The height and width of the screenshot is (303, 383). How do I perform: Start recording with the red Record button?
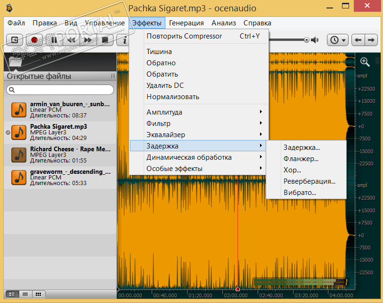coord(34,40)
